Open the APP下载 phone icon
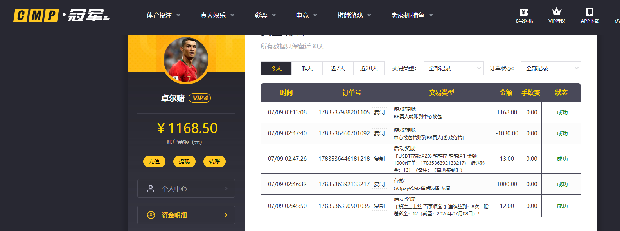 tap(590, 12)
